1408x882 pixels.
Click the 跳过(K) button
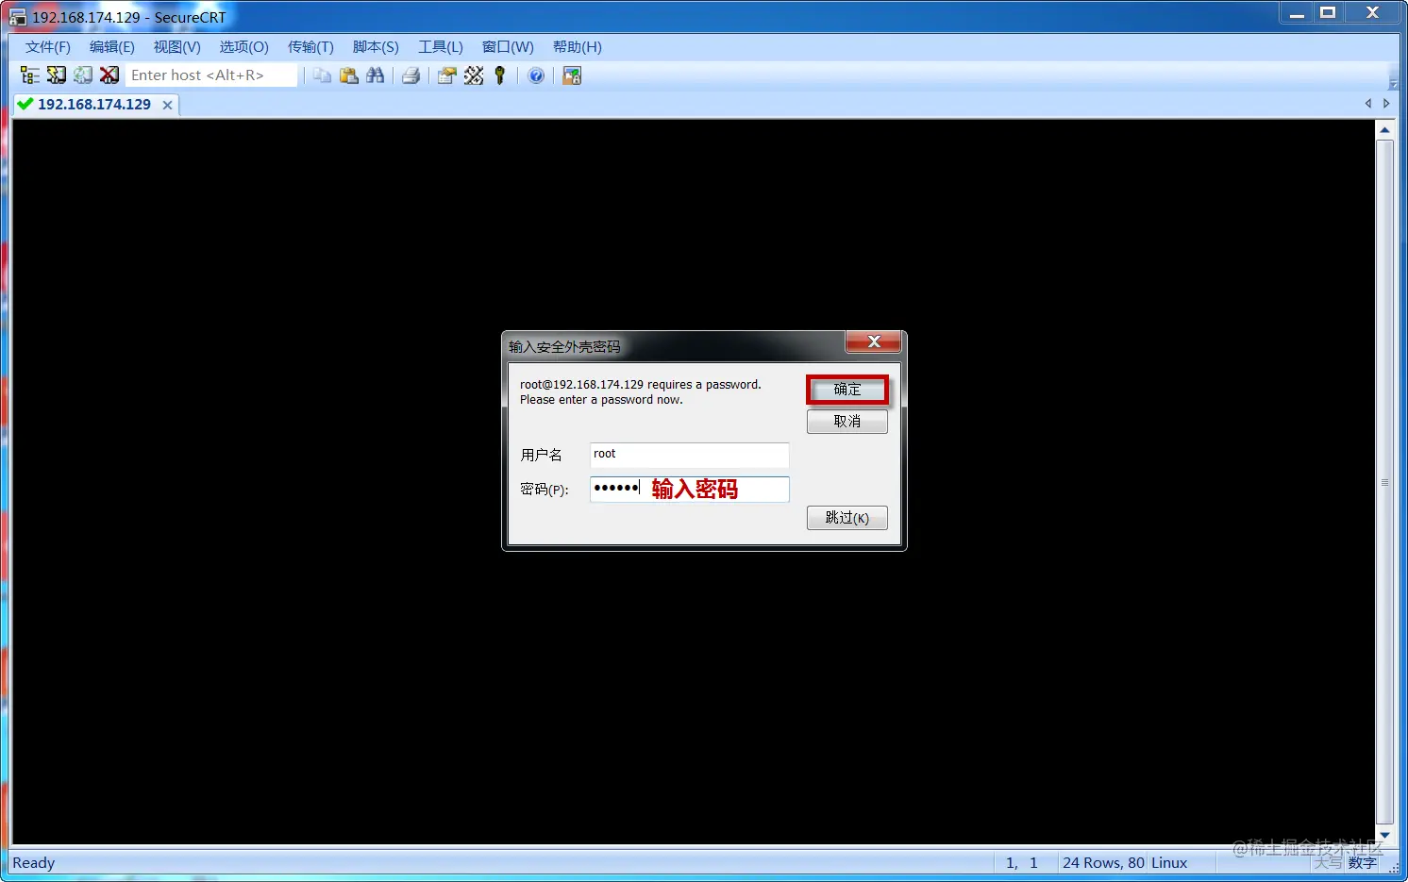[x=847, y=518]
